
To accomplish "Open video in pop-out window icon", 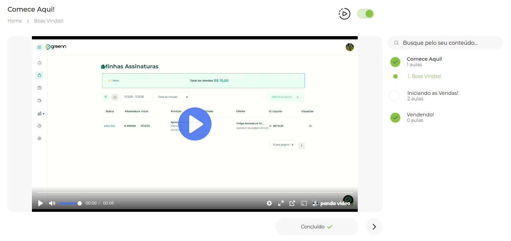I will pyautogui.click(x=292, y=203).
